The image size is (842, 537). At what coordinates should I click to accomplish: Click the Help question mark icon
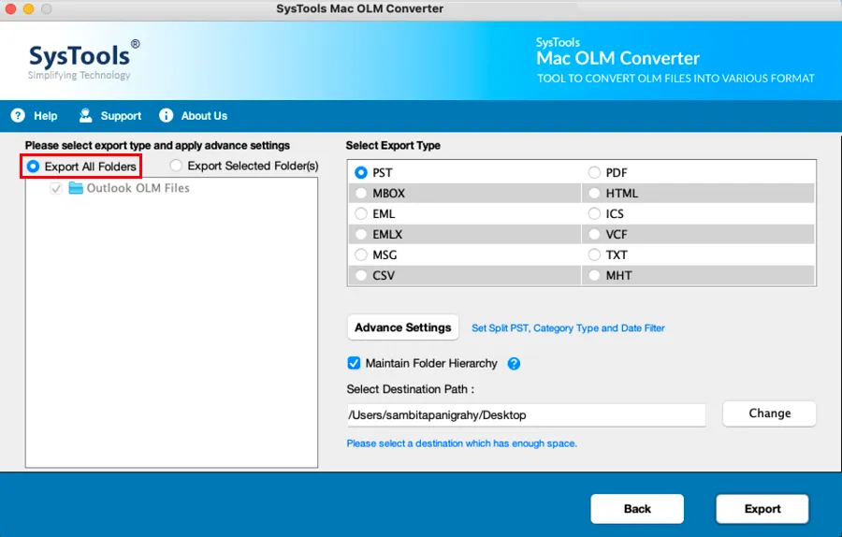[x=18, y=115]
